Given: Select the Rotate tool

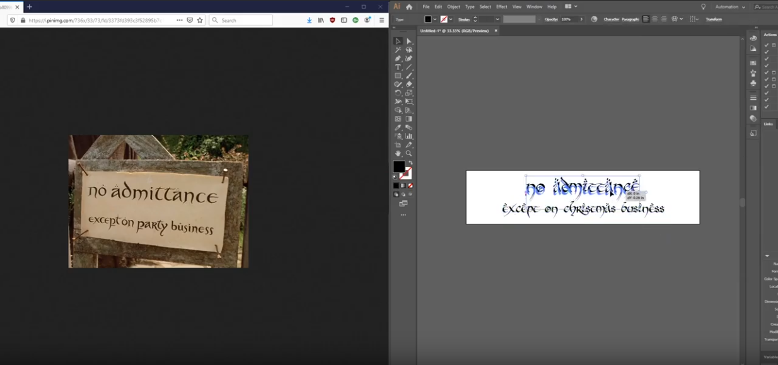Looking at the screenshot, I should click(398, 93).
